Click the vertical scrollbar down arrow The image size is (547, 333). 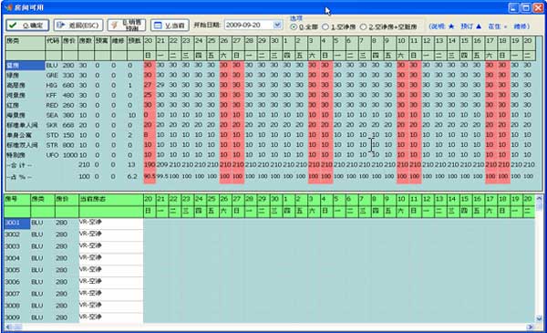tap(539, 318)
